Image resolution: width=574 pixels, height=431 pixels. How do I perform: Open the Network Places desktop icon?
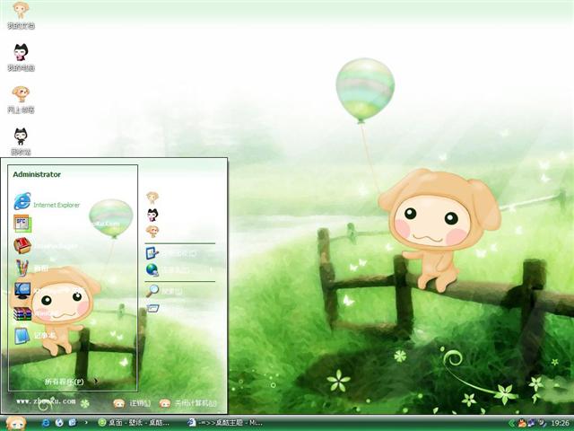tap(21, 100)
